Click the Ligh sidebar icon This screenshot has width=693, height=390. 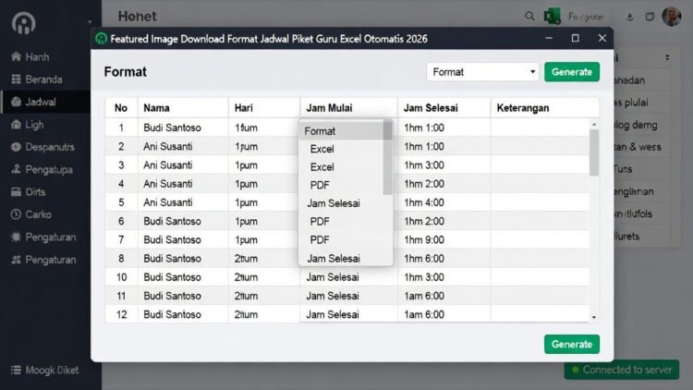[17, 125]
